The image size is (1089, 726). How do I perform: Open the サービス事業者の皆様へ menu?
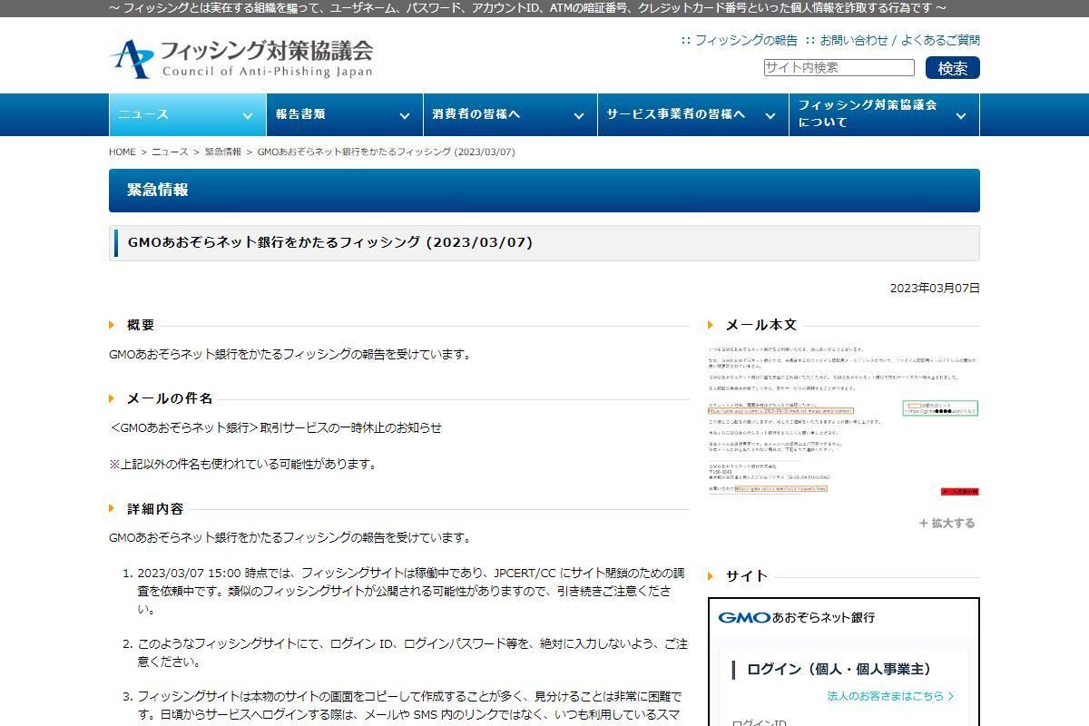693,114
